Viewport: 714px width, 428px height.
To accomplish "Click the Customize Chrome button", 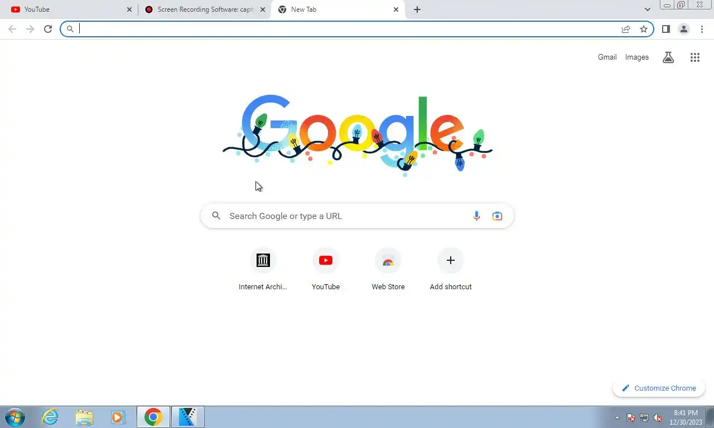I will point(659,388).
